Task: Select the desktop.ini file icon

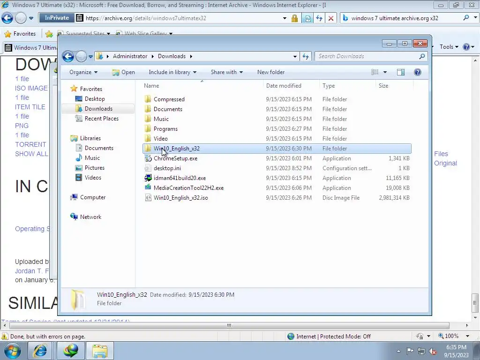Action: click(x=148, y=168)
